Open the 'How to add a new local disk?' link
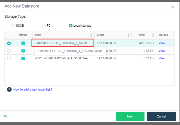This screenshot has height=125, width=180. pyautogui.click(x=33, y=90)
